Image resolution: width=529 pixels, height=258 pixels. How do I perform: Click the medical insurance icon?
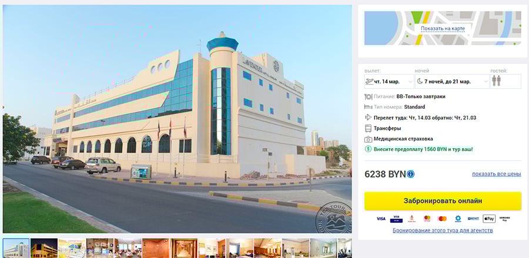(x=368, y=139)
